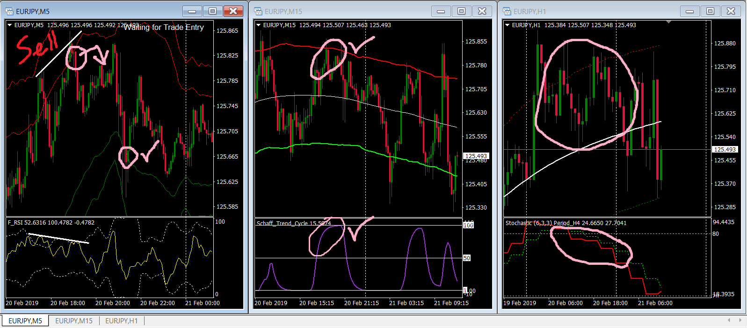Click the 'Waiting for Trade Entry' text
747x328 pixels.
(x=164, y=28)
